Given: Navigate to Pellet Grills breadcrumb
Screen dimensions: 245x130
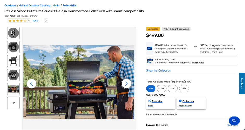Looking at the screenshot, I should [x=69, y=5].
